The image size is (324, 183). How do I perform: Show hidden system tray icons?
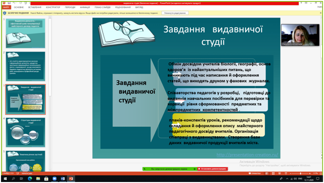click(287, 178)
